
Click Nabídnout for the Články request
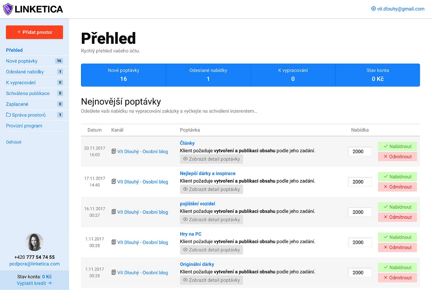tap(397, 146)
